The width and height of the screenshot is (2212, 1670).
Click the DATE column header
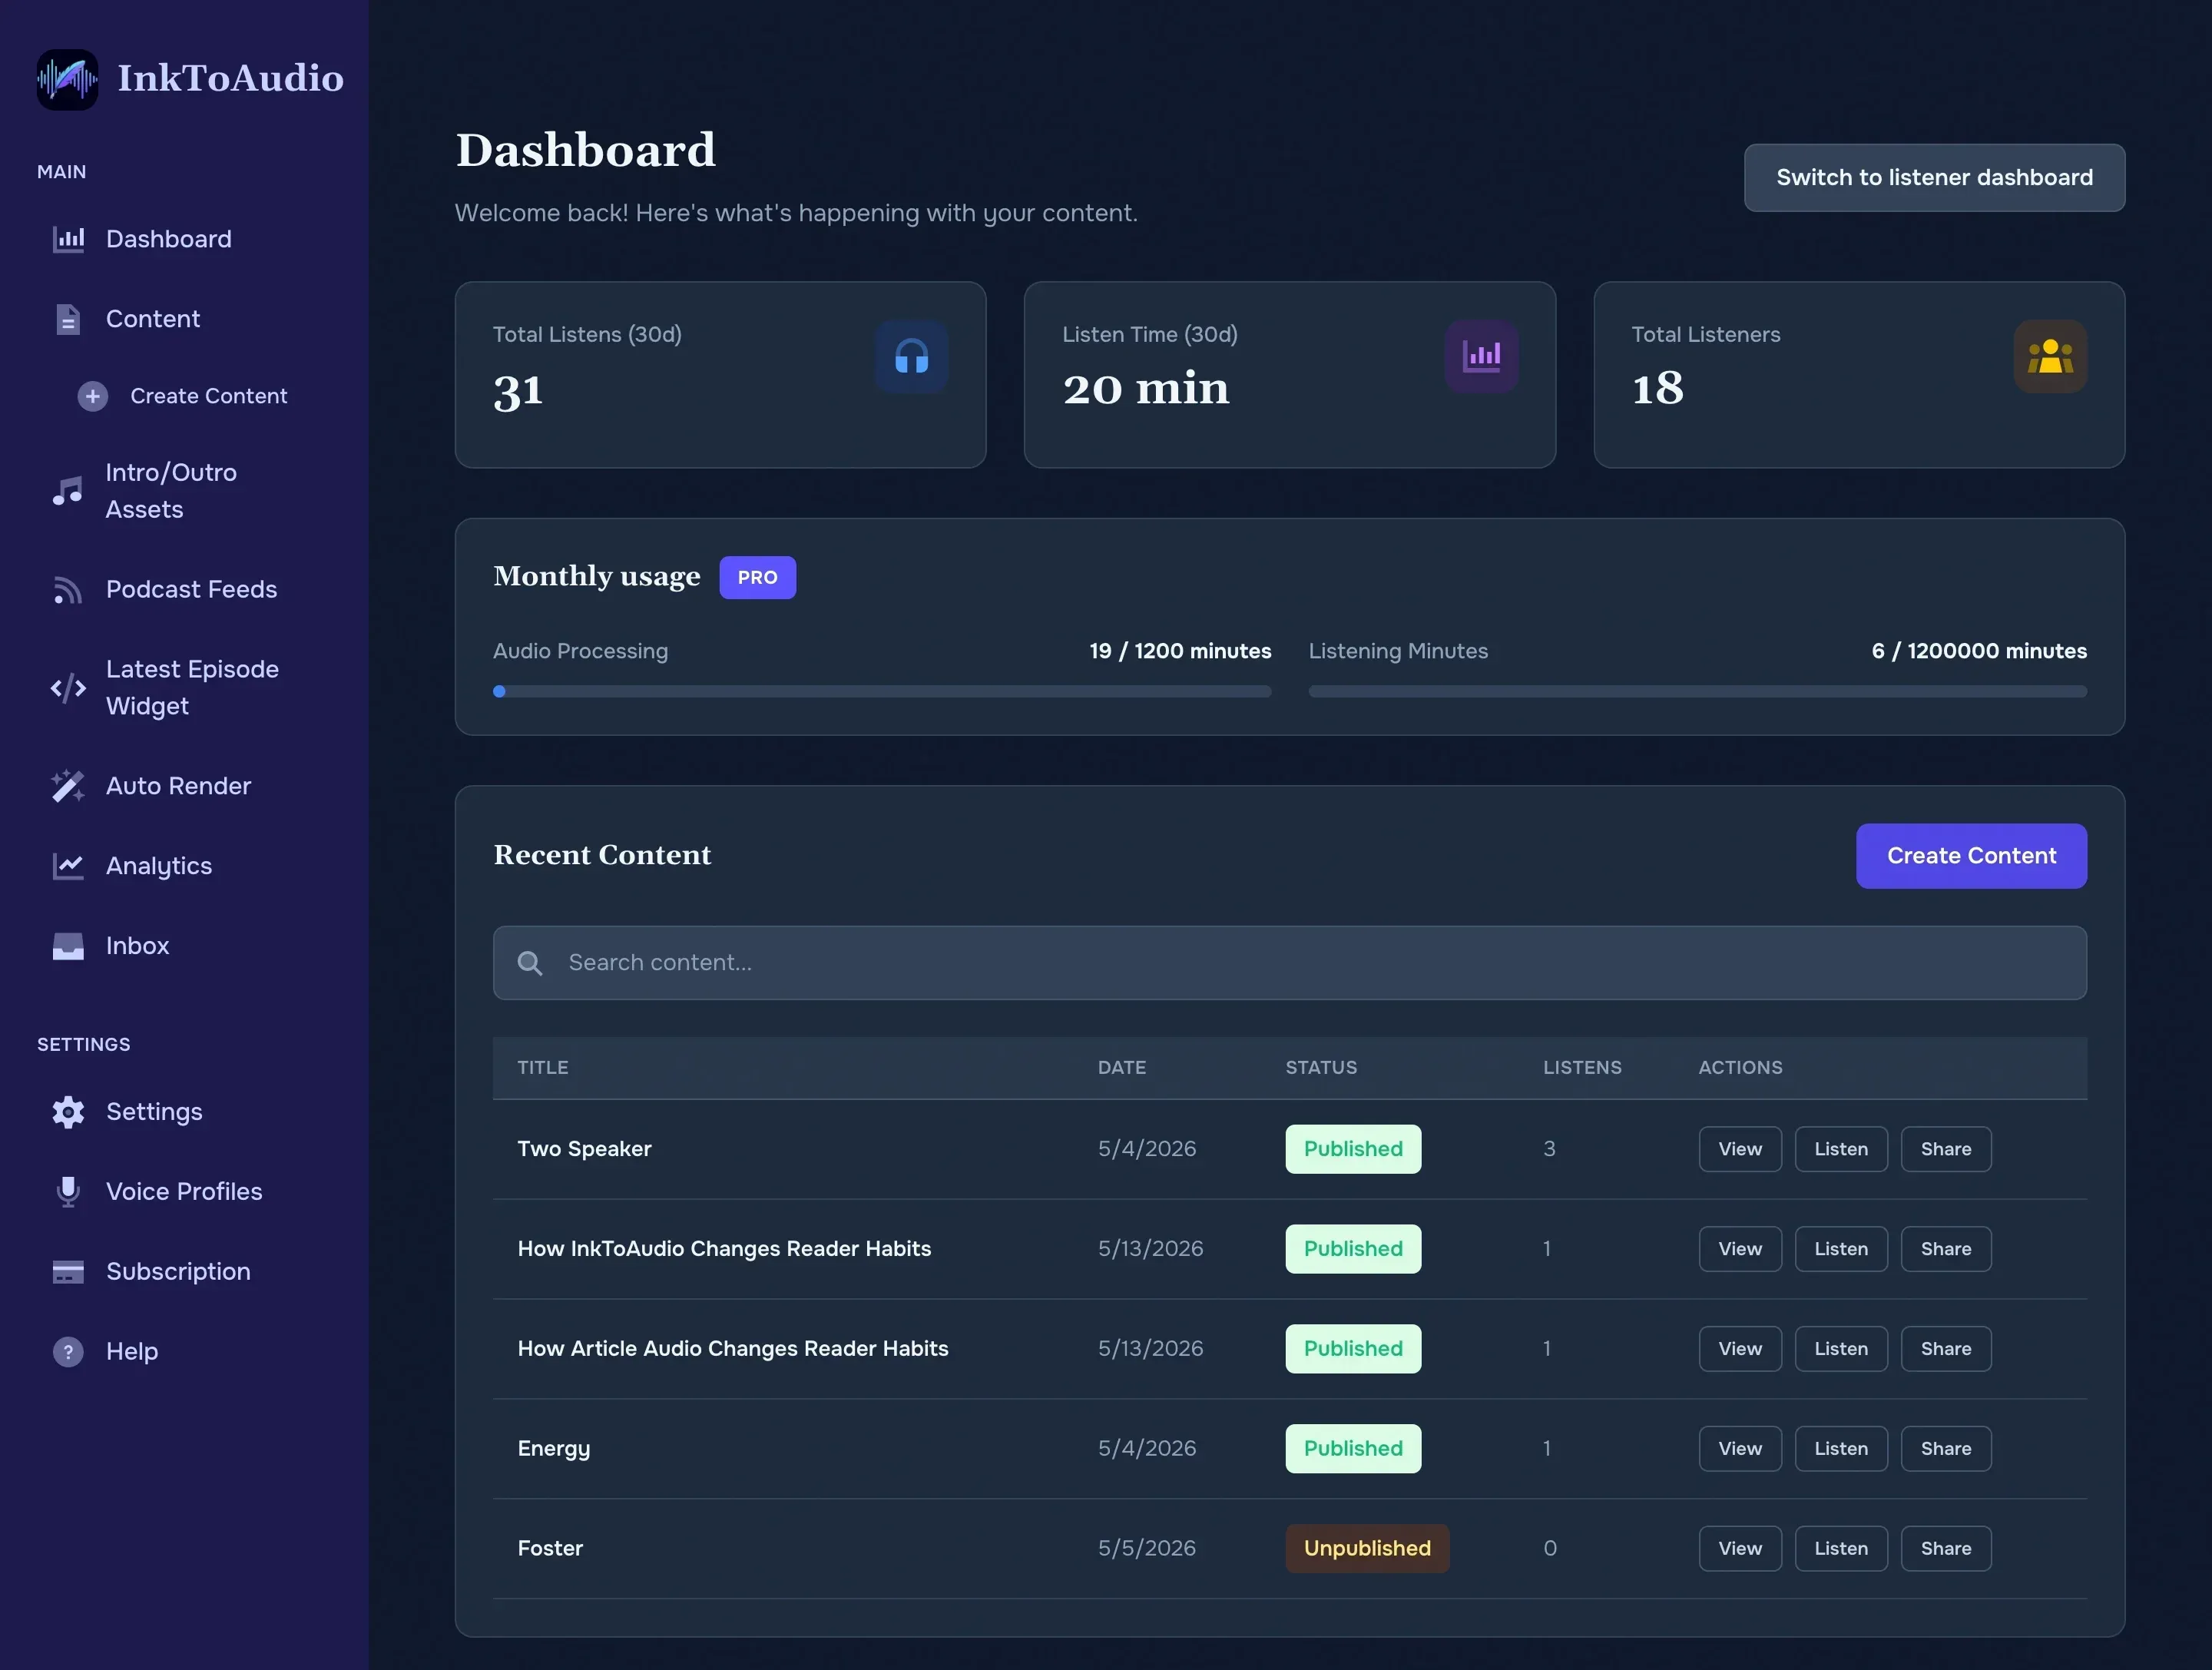tap(1122, 1068)
